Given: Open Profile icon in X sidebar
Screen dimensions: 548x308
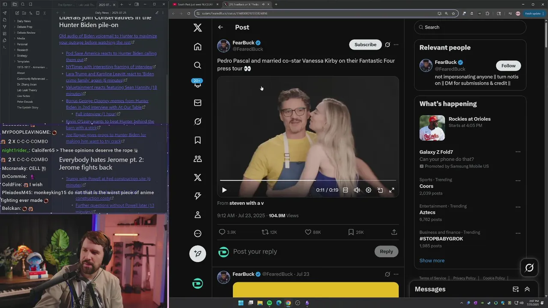Looking at the screenshot, I should [197, 215].
